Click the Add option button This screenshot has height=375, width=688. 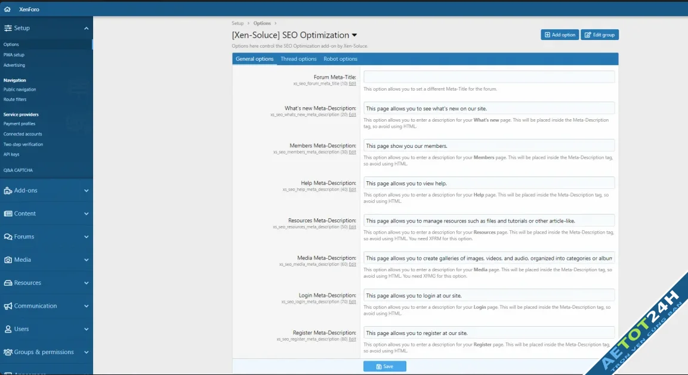tap(560, 35)
